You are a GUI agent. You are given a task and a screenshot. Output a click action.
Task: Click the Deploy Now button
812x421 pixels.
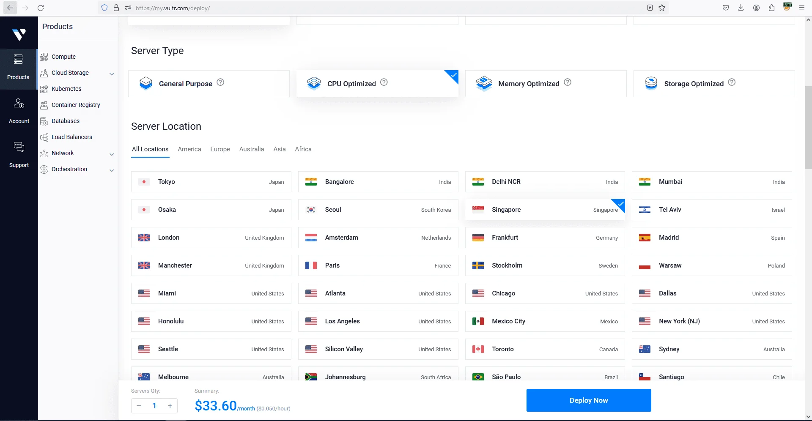(x=589, y=400)
